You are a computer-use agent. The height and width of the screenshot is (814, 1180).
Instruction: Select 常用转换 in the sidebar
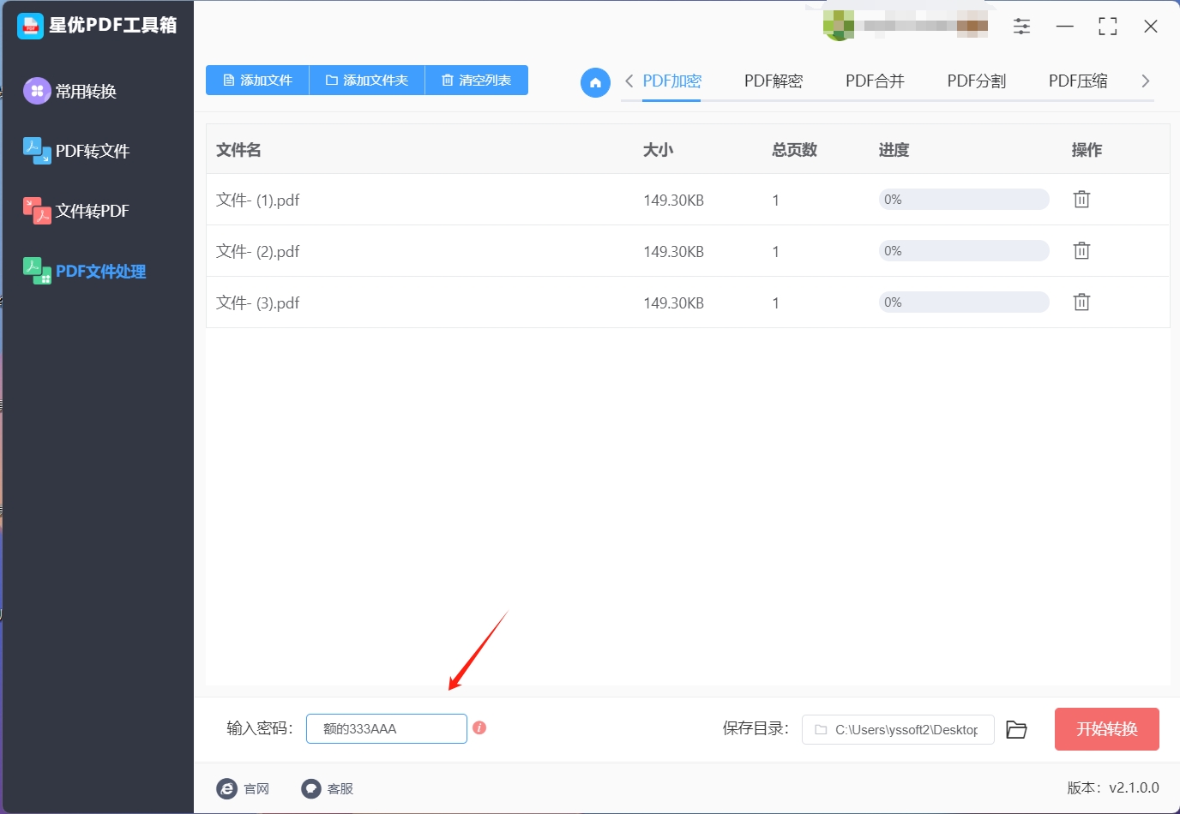(70, 91)
